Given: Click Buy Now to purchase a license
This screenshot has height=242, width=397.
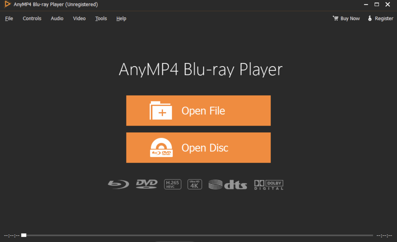Looking at the screenshot, I should tap(350, 18).
